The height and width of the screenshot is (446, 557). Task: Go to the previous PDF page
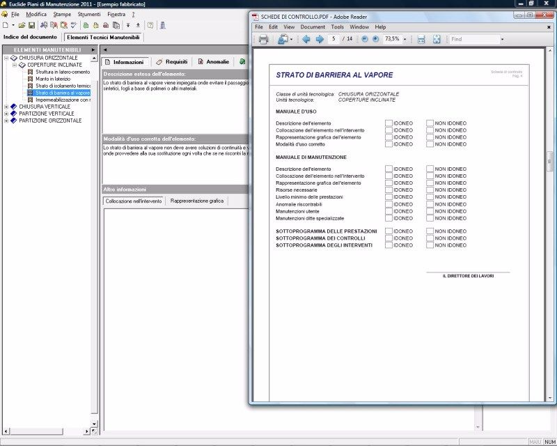pos(306,39)
